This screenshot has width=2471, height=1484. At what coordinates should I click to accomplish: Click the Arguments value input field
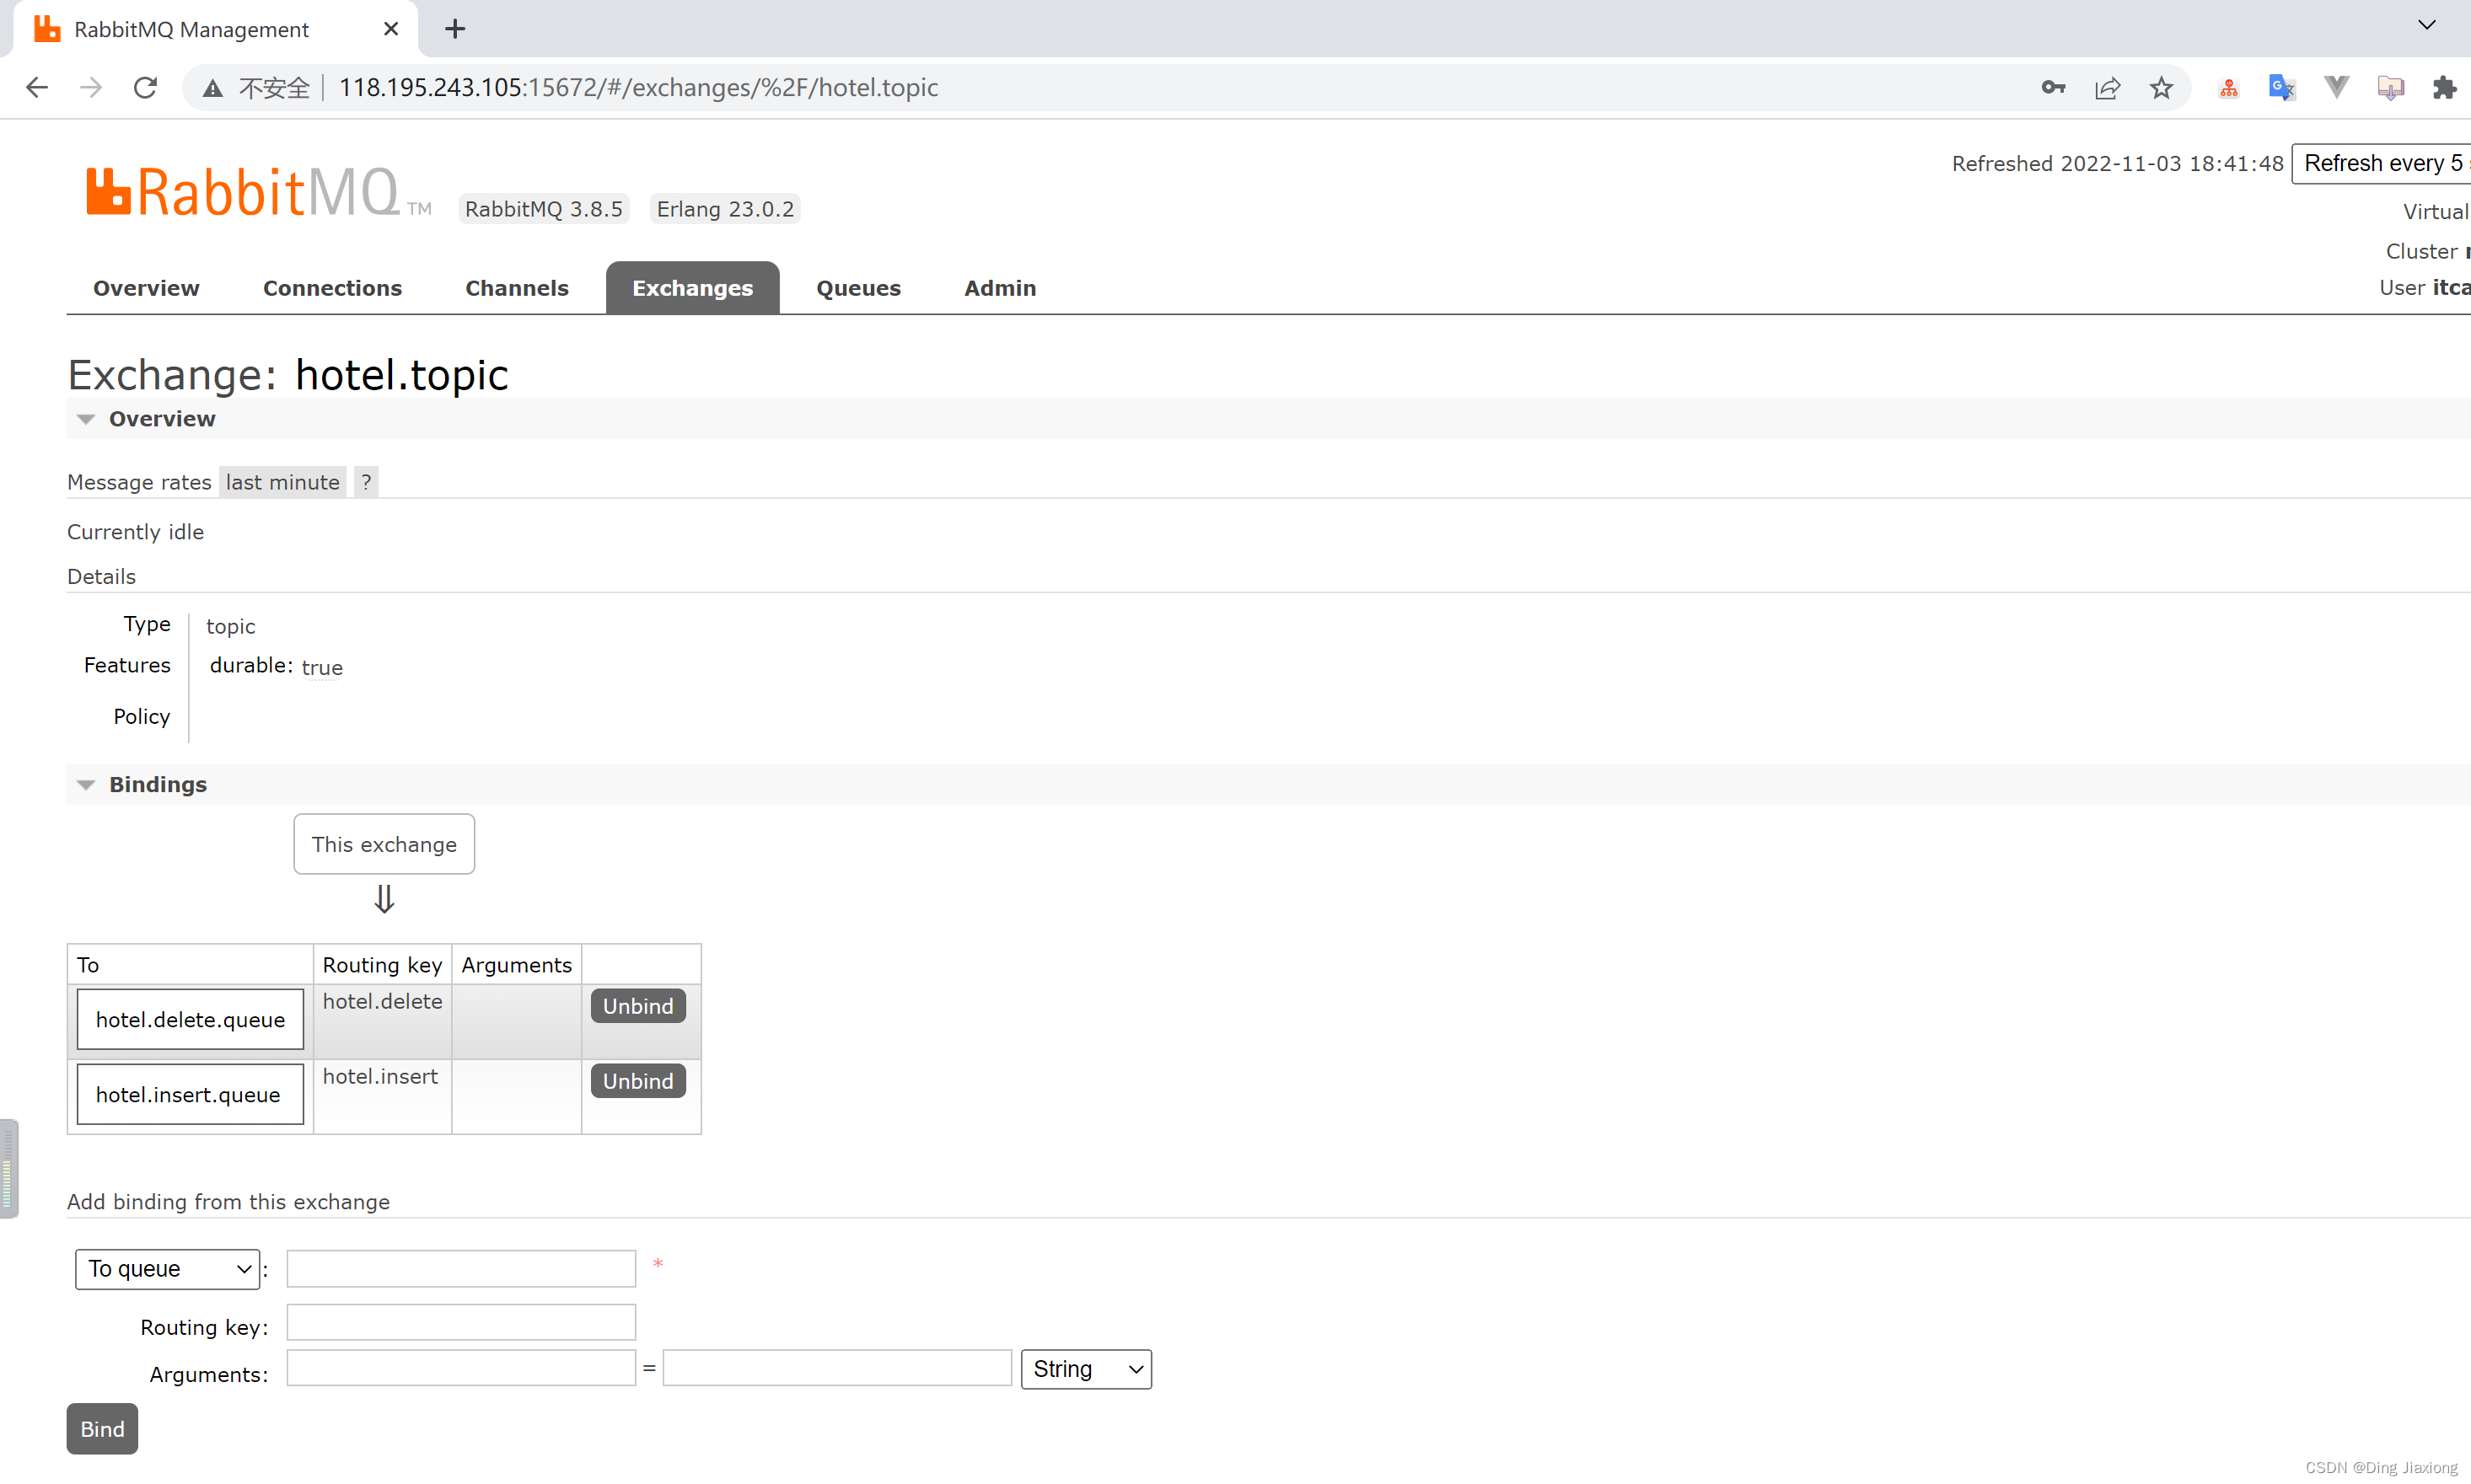click(x=837, y=1368)
